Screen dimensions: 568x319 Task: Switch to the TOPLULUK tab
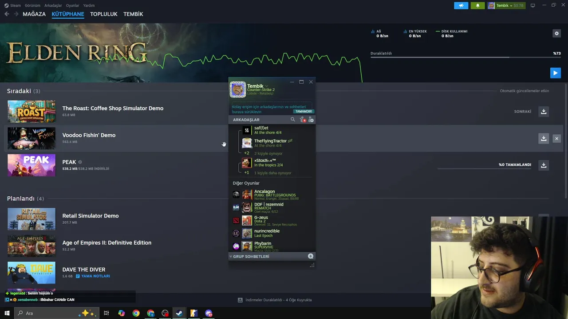104,14
